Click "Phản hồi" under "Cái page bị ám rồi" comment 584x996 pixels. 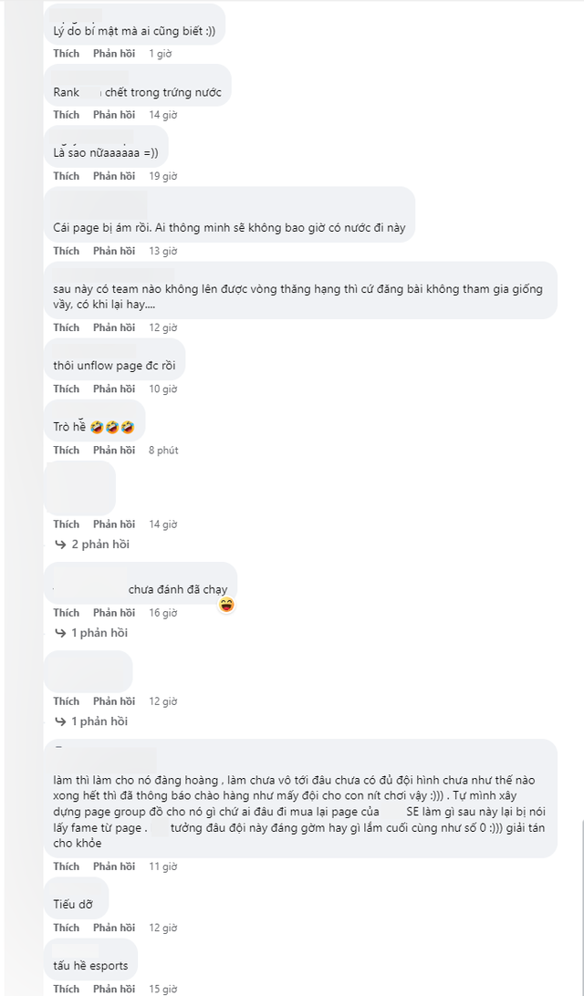[x=114, y=251]
